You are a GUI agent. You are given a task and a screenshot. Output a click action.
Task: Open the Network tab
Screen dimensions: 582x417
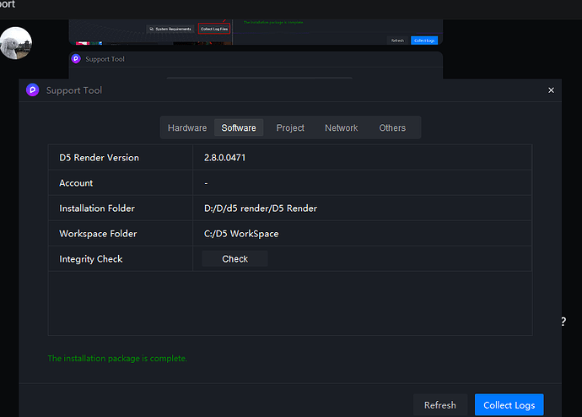(341, 127)
